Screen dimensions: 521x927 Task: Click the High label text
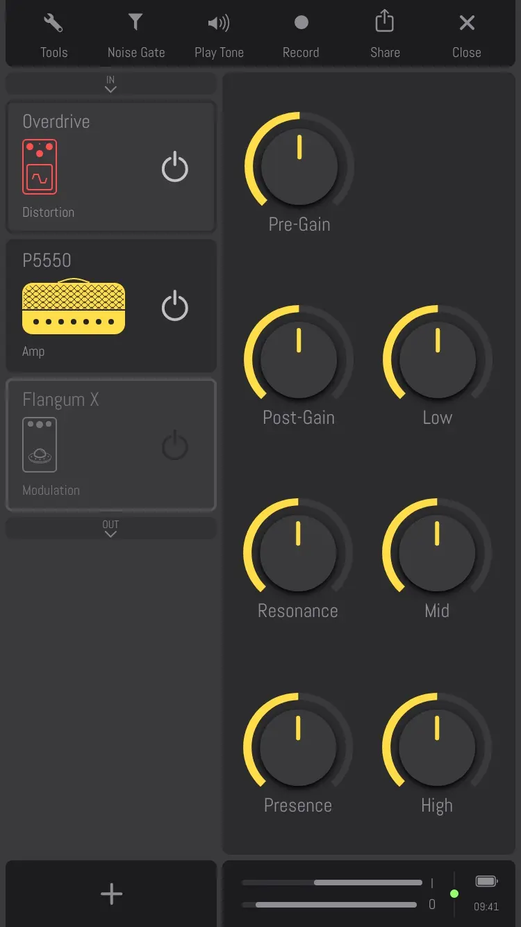(x=437, y=805)
